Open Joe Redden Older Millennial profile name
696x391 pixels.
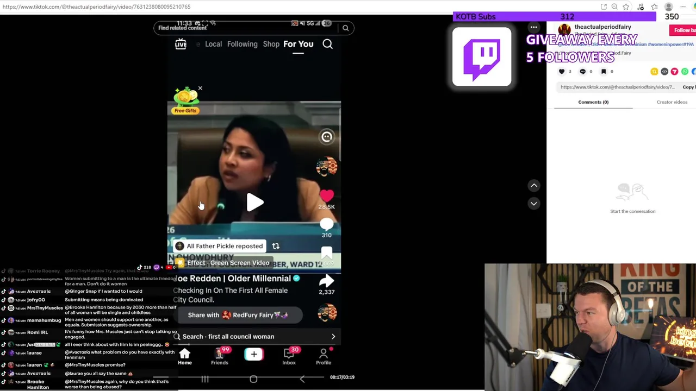[234, 279]
